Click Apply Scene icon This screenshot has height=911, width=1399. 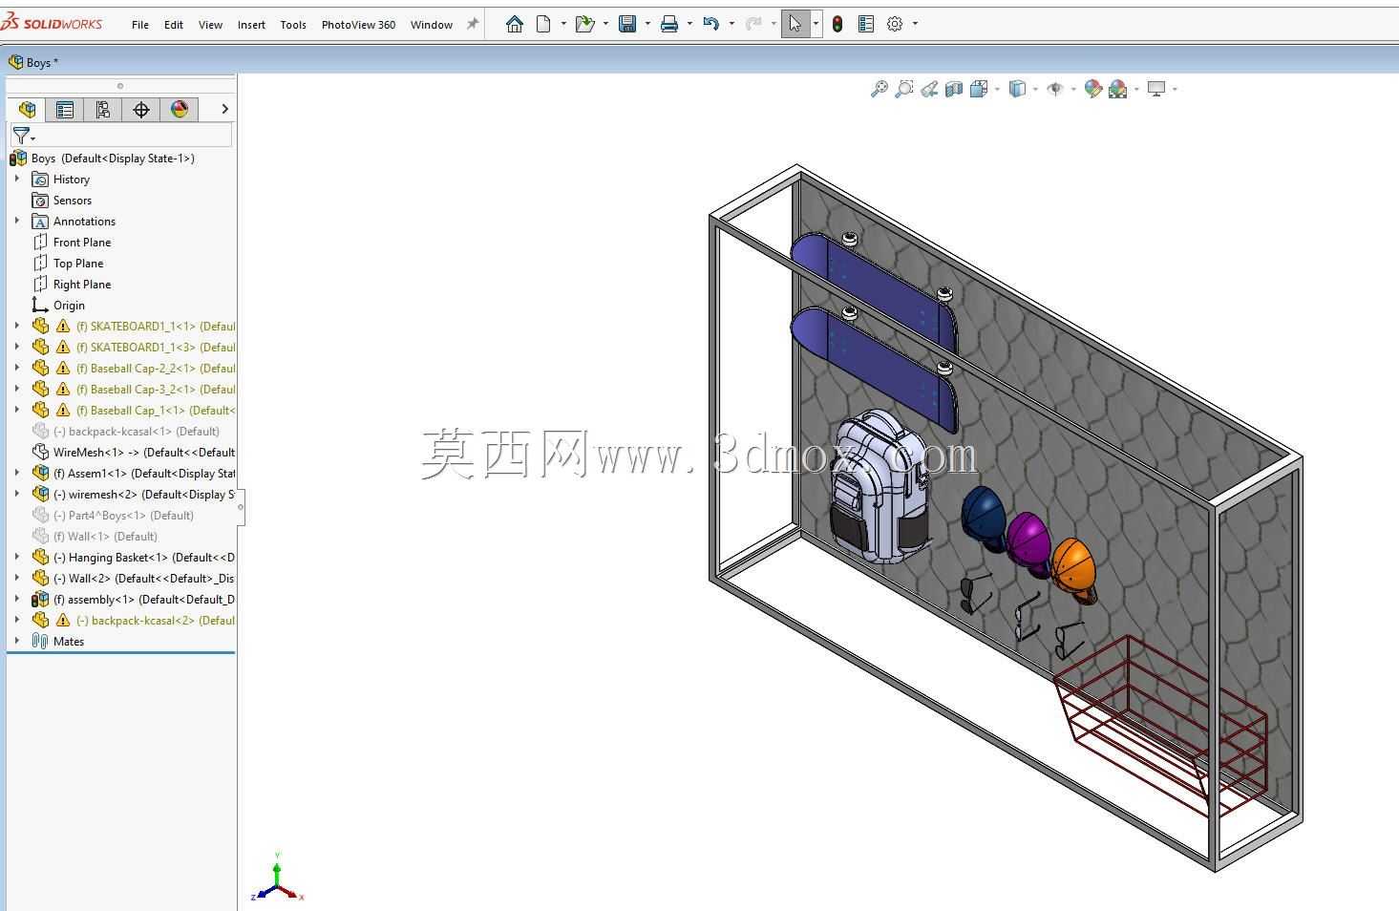point(1118,89)
